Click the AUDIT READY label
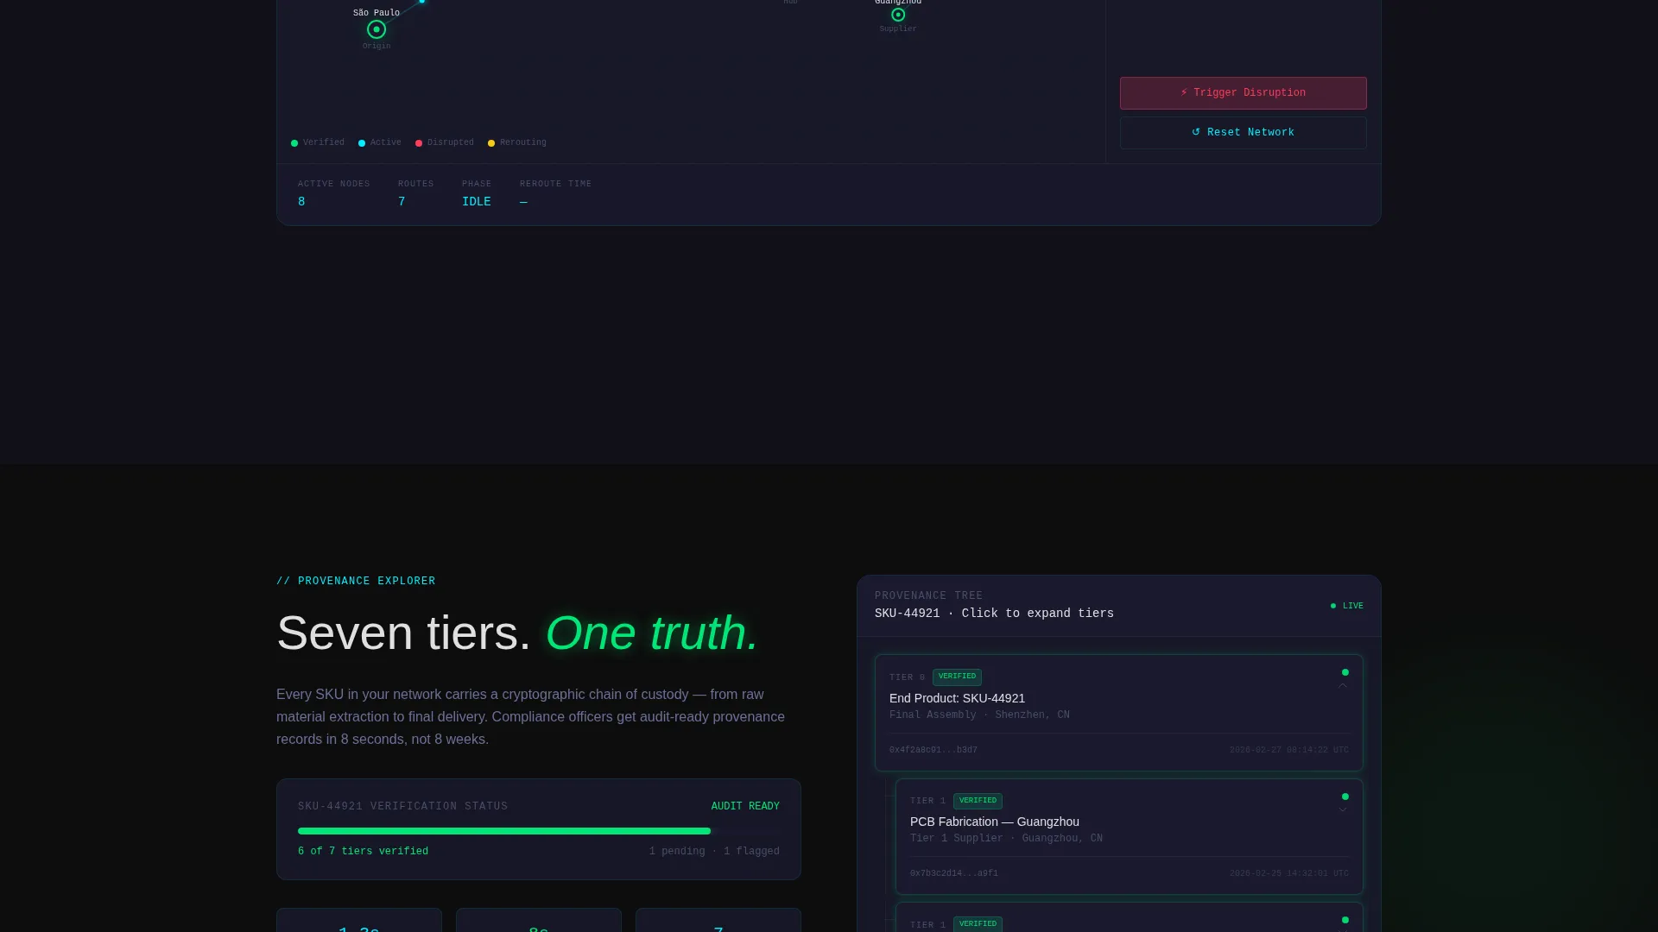The width and height of the screenshot is (1658, 932). point(745,807)
